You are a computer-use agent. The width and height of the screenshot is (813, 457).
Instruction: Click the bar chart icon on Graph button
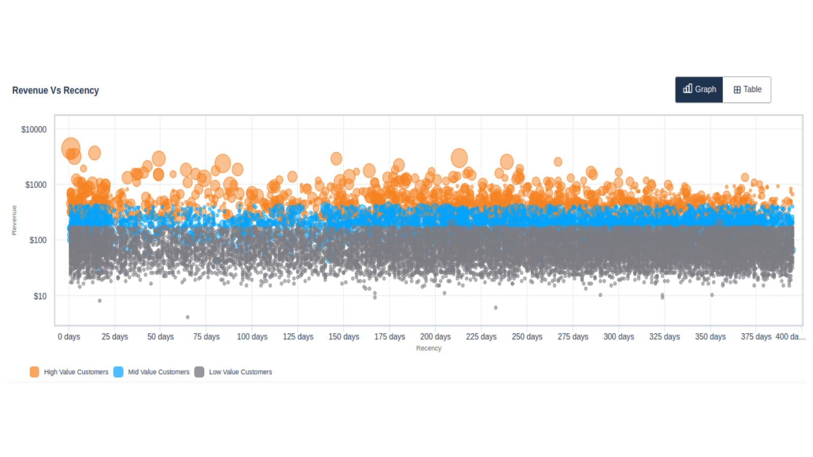tap(687, 89)
